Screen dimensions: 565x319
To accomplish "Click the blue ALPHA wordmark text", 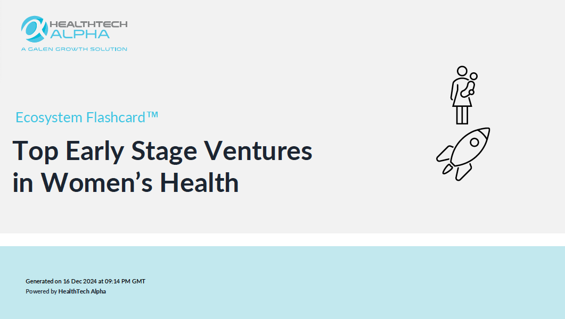I will coord(80,34).
